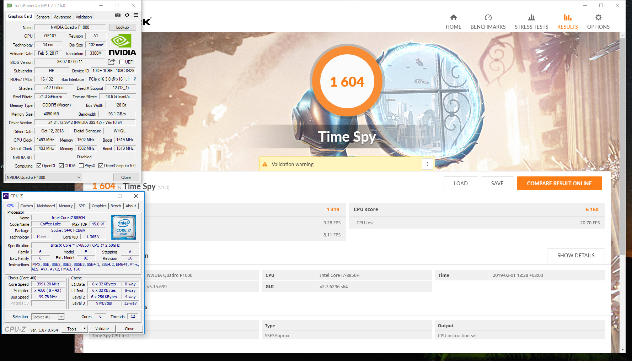Switch to the CPU-Z Bench tab
Screen dimensions: 632x361
(116, 206)
